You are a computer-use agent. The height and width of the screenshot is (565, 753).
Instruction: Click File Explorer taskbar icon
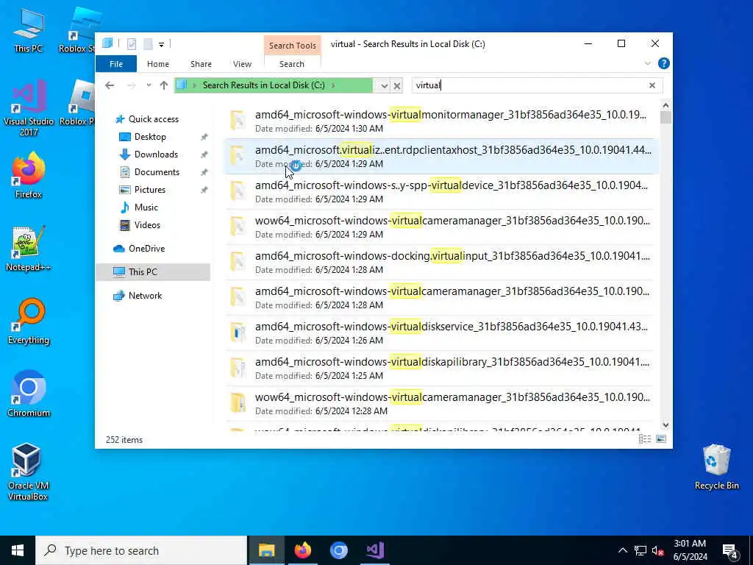point(266,550)
